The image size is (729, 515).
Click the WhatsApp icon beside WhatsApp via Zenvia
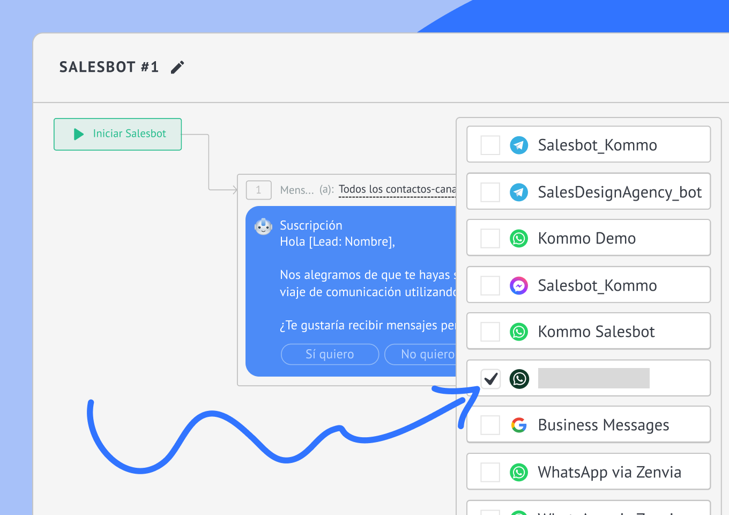pyautogui.click(x=519, y=472)
